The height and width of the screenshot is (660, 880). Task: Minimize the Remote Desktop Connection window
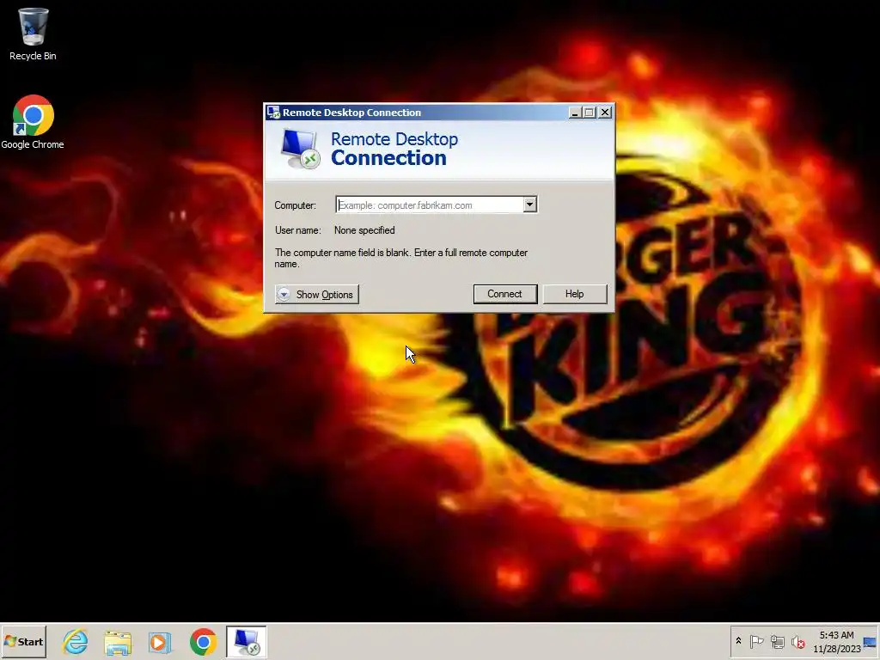[x=575, y=113]
